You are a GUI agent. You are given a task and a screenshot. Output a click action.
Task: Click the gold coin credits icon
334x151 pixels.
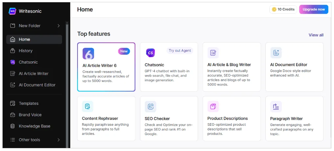[x=274, y=9]
